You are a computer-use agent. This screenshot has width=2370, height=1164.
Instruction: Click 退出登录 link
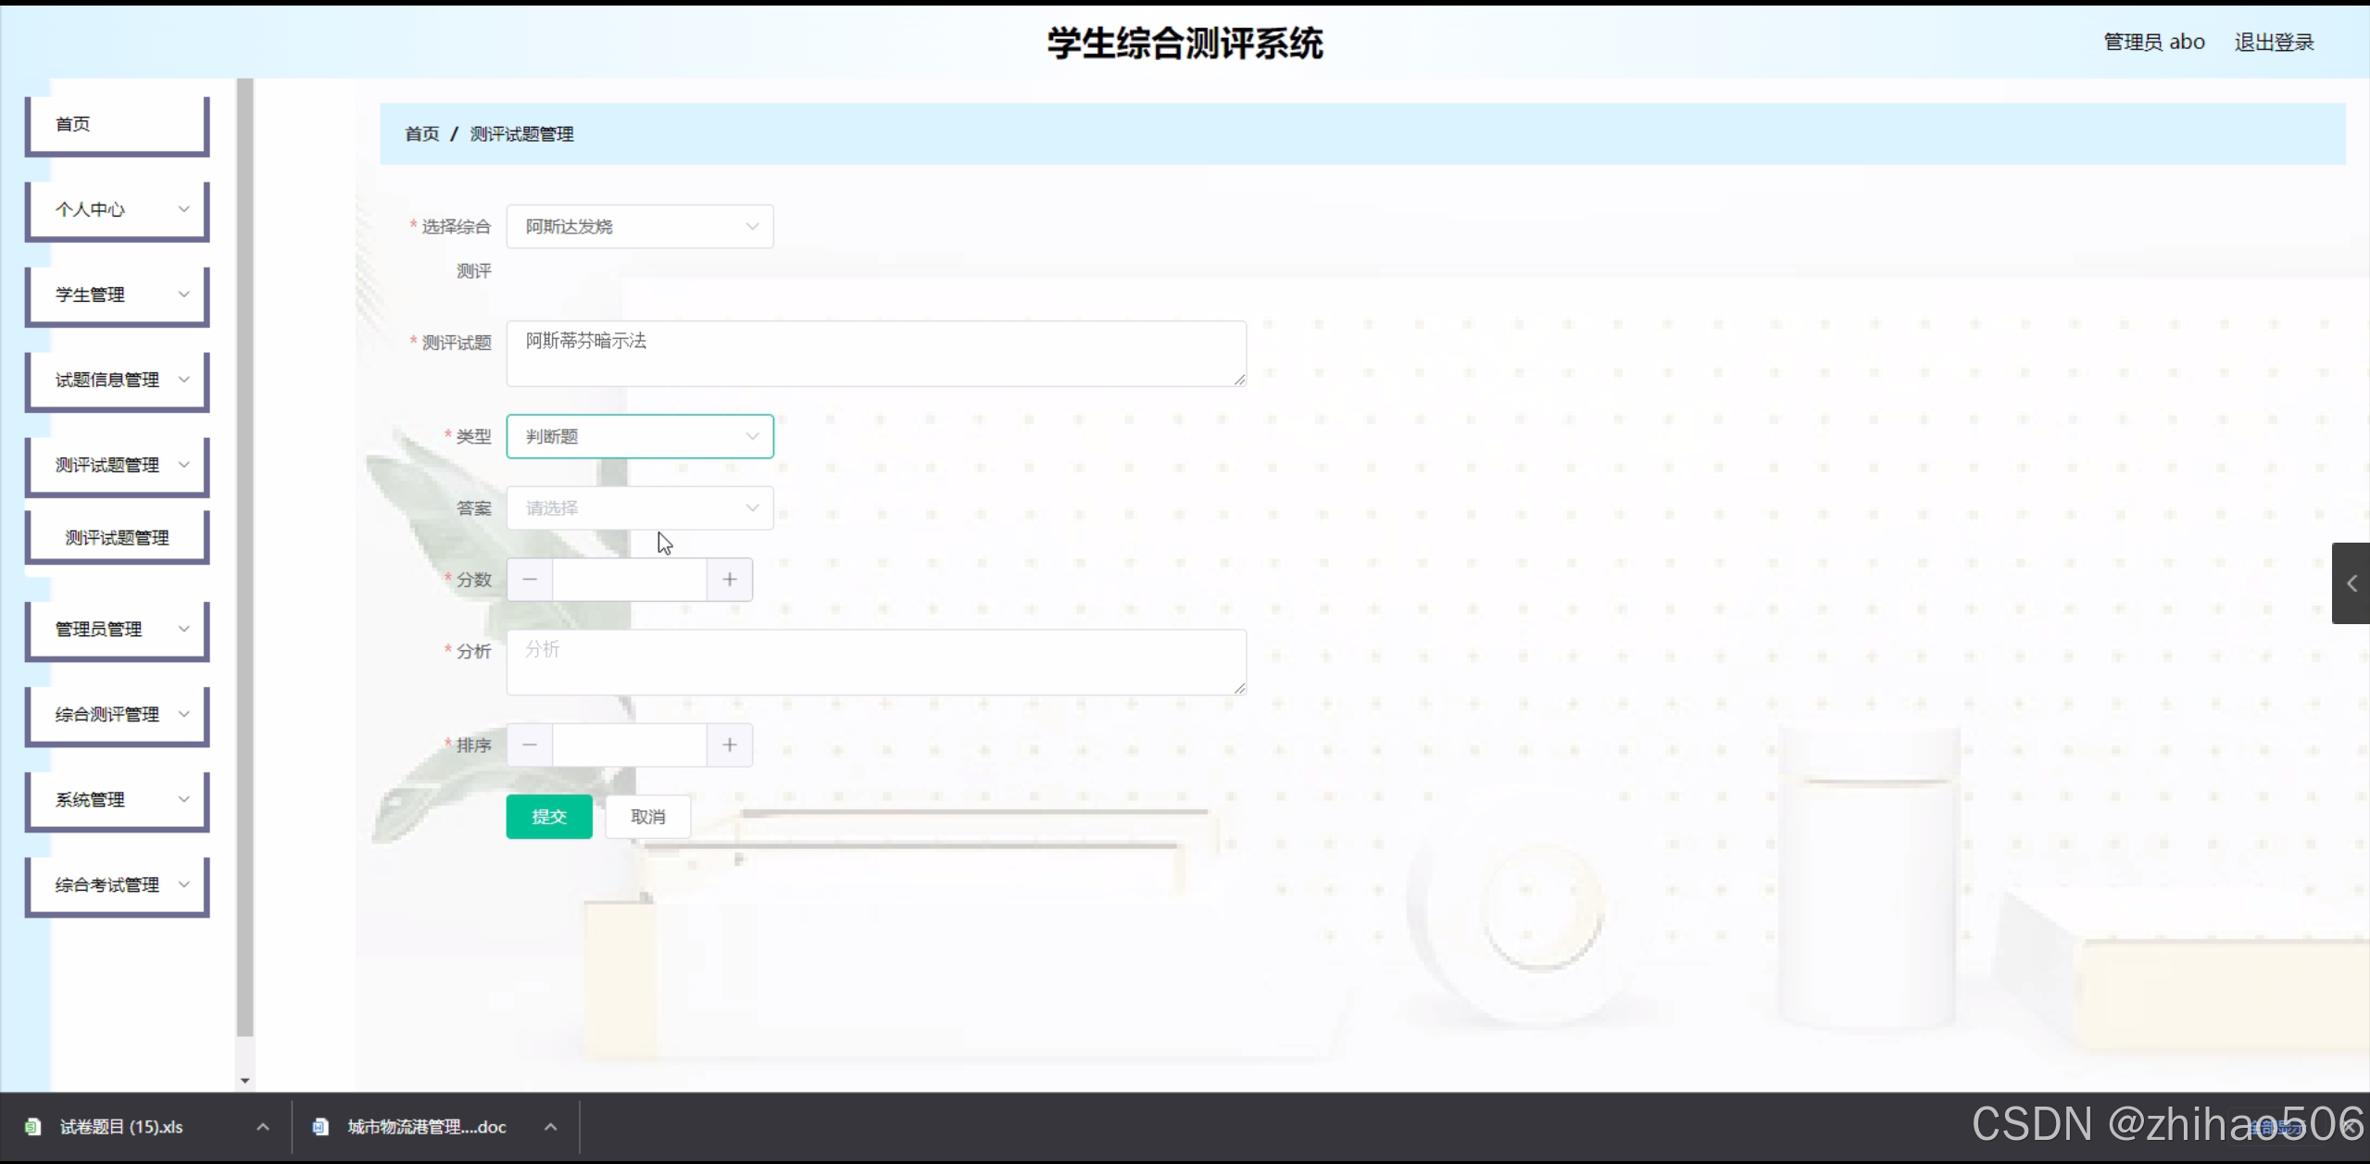[2273, 43]
